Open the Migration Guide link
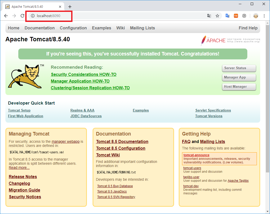Image resolution: width=270 pixels, height=214 pixels. (x=24, y=190)
